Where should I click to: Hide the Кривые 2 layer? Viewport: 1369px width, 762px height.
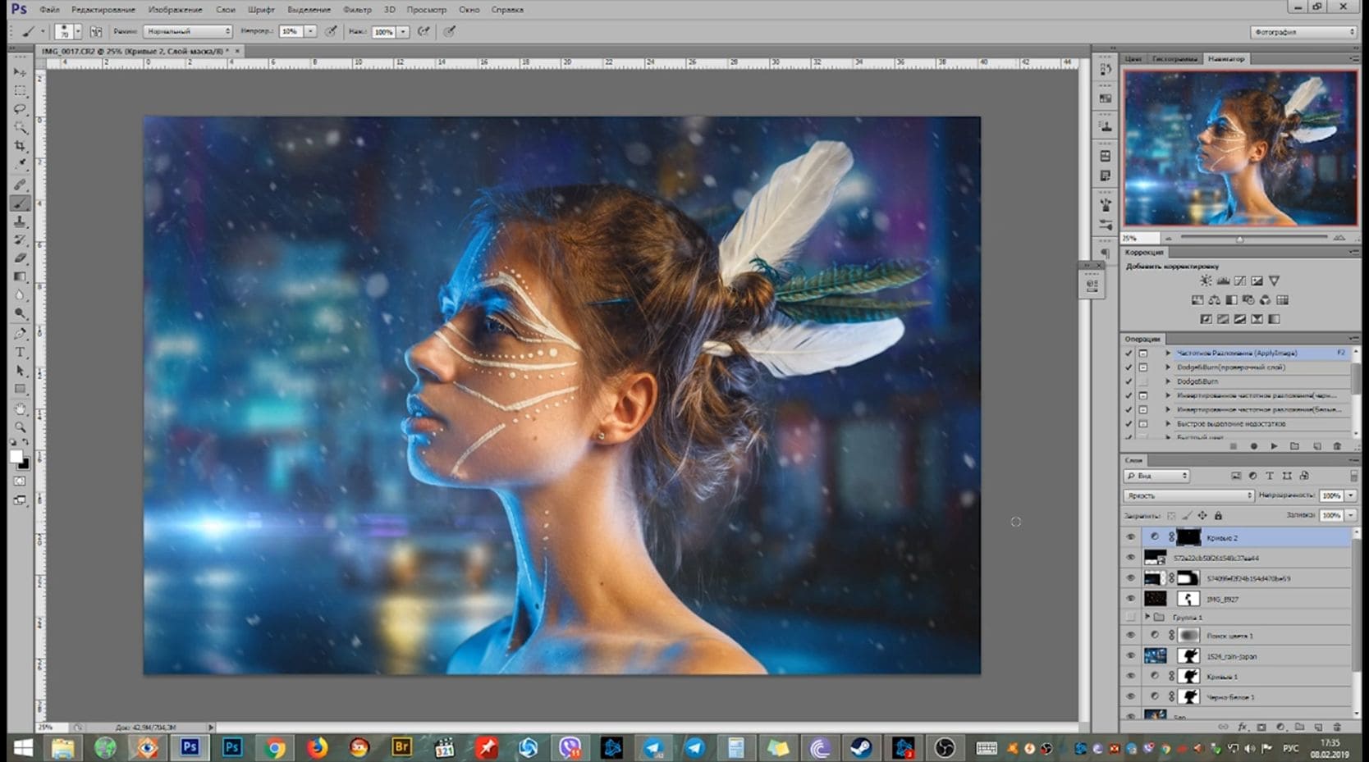click(x=1131, y=537)
